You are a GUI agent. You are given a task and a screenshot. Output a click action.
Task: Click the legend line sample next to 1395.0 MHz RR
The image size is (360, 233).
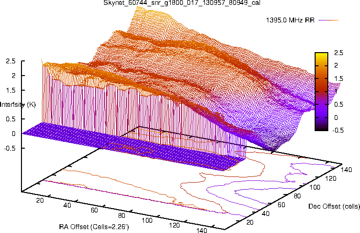click(329, 20)
